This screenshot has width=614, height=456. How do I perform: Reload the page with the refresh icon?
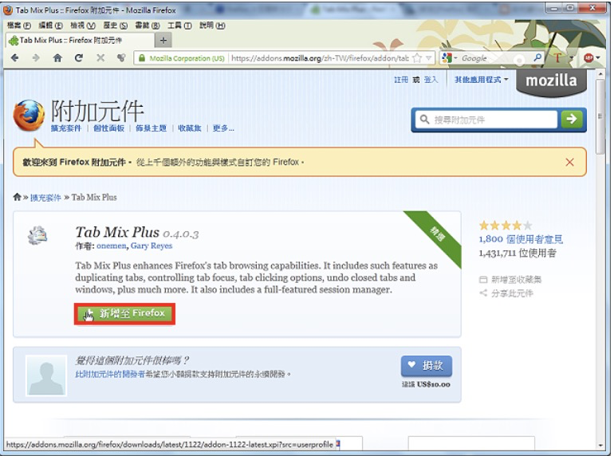tap(79, 58)
